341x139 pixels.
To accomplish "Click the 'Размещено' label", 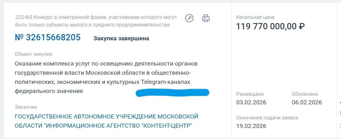I will [250, 94].
